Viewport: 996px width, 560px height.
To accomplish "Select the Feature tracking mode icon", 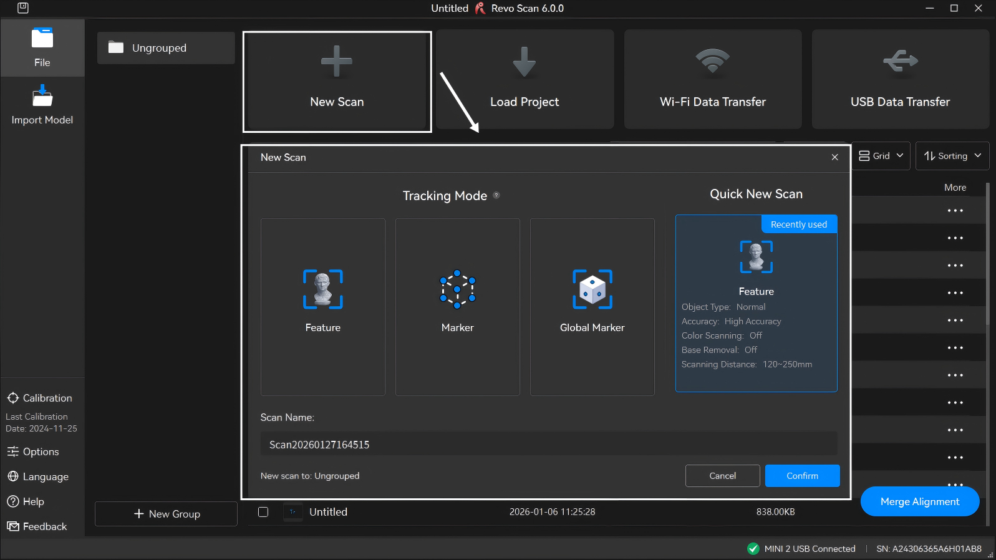I will coord(322,289).
